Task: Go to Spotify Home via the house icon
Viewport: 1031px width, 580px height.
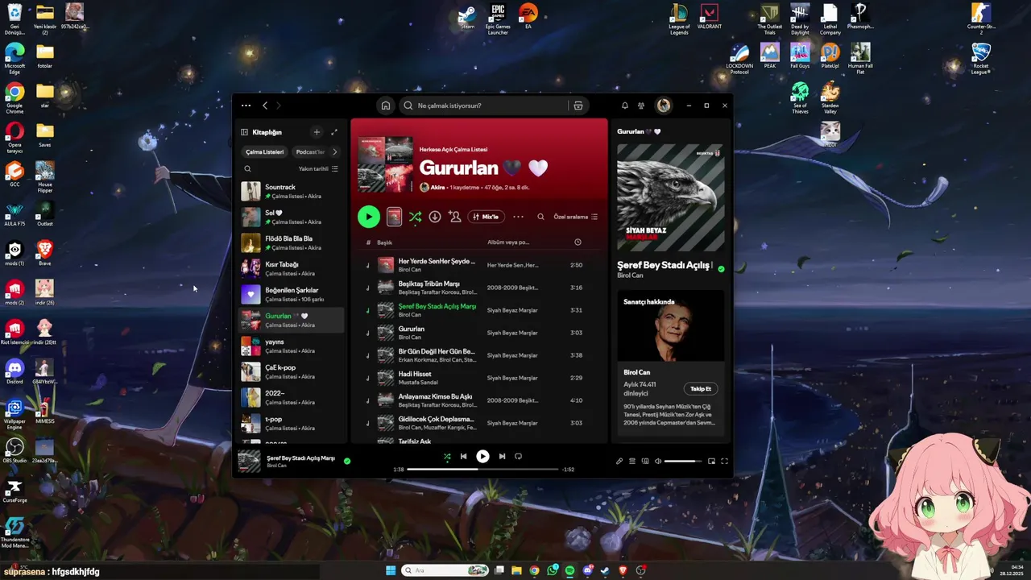Action: click(x=386, y=106)
